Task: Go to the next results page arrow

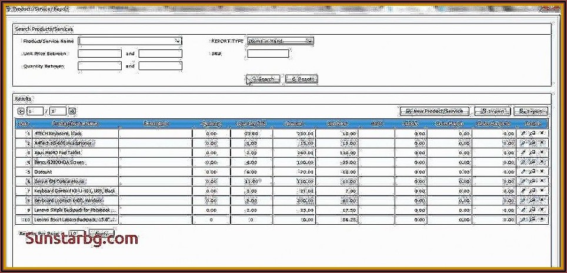Action: click(72, 111)
